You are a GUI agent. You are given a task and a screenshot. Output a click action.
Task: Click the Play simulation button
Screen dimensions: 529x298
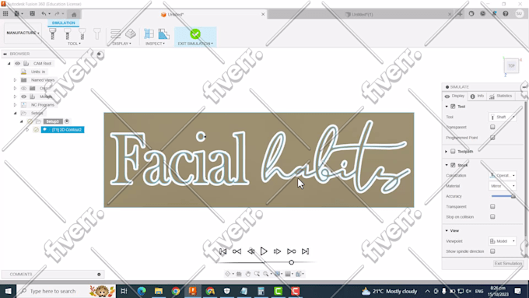264,251
